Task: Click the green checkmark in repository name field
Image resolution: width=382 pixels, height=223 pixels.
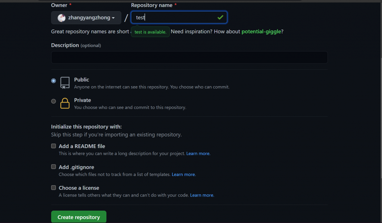Action: click(220, 17)
